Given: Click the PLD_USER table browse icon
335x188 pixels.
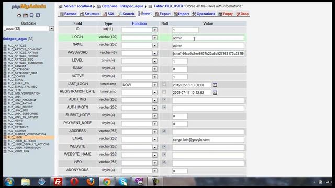Looking at the screenshot, I should click(x=5, y=137).
